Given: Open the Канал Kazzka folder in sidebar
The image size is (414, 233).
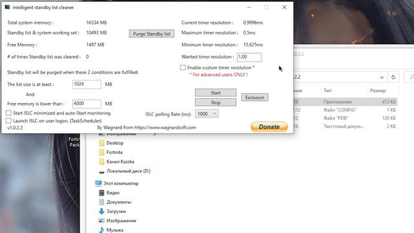Looking at the screenshot, I should (x=120, y=161).
